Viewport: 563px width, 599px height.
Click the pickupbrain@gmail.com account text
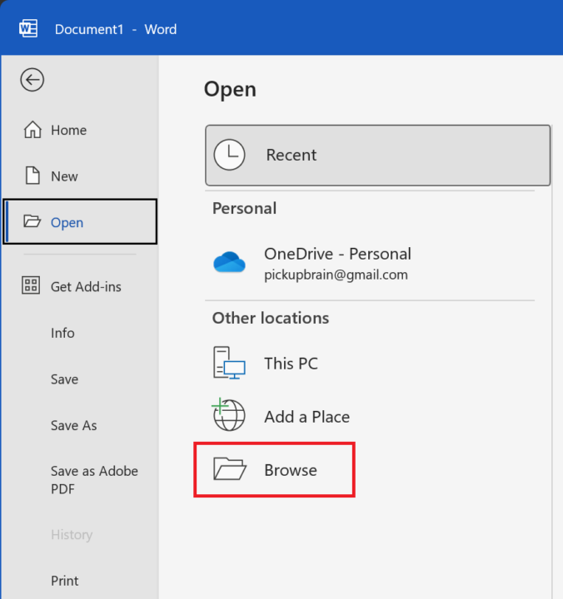[336, 275]
